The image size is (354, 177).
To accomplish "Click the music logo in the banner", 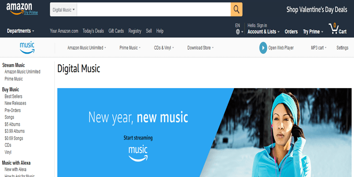I will (x=138, y=153).
